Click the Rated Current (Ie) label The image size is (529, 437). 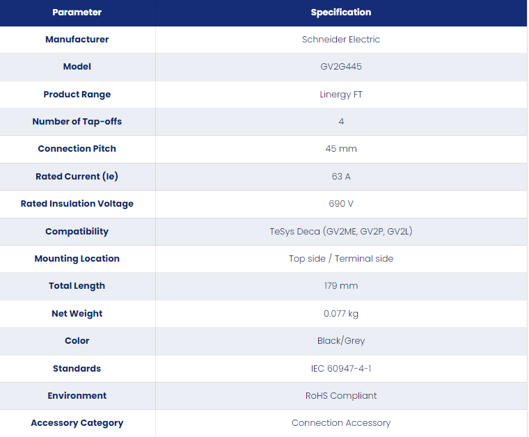click(77, 176)
